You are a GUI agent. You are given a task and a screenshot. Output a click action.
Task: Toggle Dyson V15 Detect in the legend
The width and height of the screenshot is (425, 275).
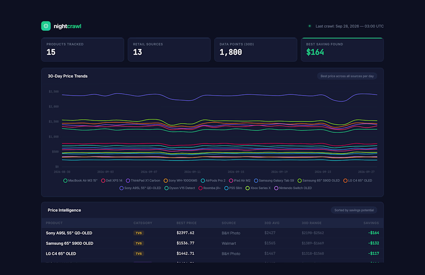tap(180, 188)
